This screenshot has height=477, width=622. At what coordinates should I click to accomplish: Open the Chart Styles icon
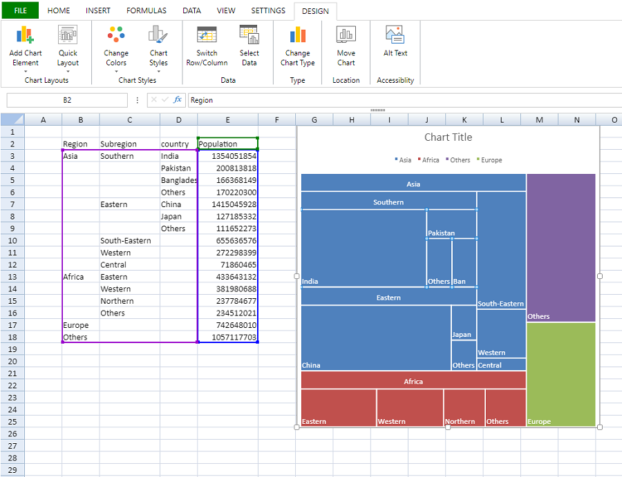coord(158,35)
